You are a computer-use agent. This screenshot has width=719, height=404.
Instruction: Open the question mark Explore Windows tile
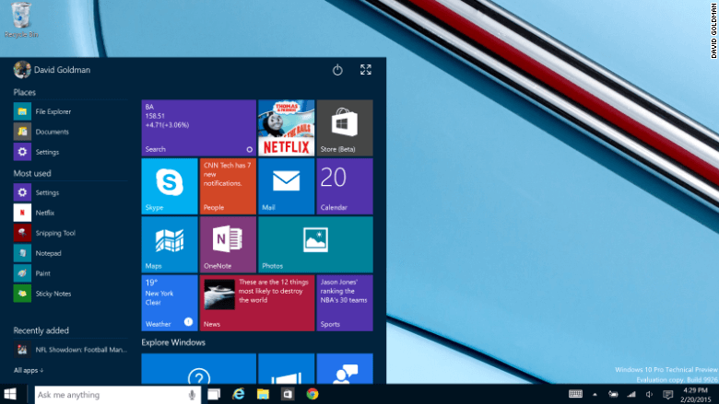click(x=198, y=369)
